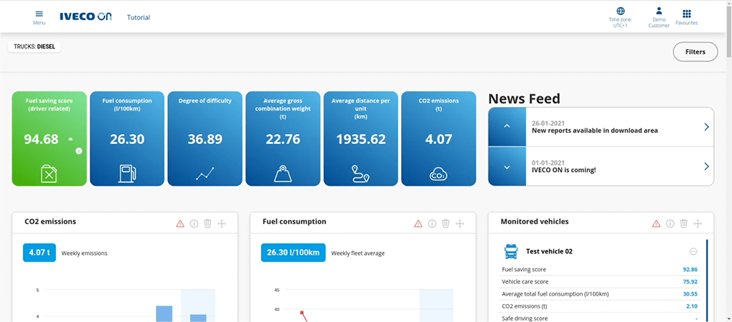This screenshot has width=732, height=322.
Task: Move the Fuel consumption widget handle
Action: click(460, 223)
